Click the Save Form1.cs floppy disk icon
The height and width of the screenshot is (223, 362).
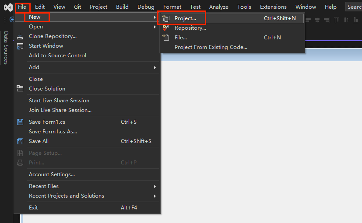(x=20, y=122)
